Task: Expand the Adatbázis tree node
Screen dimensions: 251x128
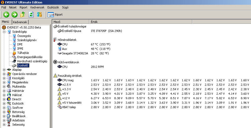Action: point(4,121)
